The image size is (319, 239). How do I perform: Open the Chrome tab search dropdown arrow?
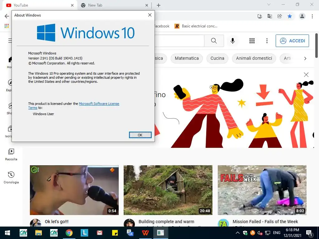269,4
